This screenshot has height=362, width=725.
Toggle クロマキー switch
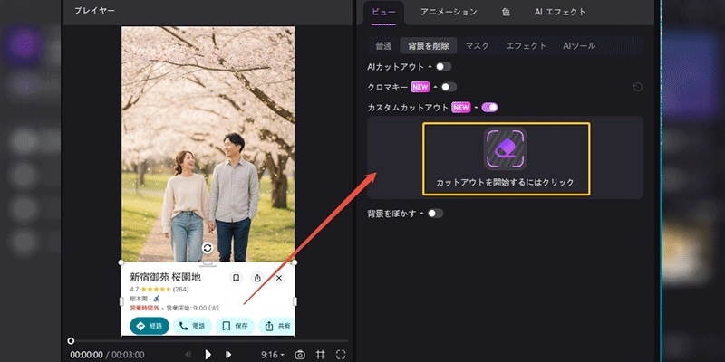449,87
